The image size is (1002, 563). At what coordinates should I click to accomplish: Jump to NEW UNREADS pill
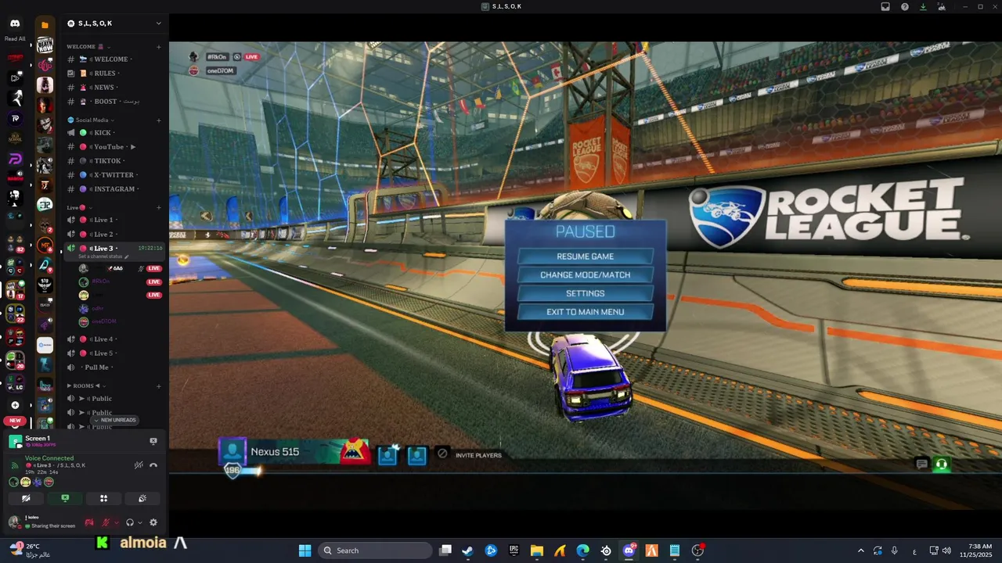[115, 420]
